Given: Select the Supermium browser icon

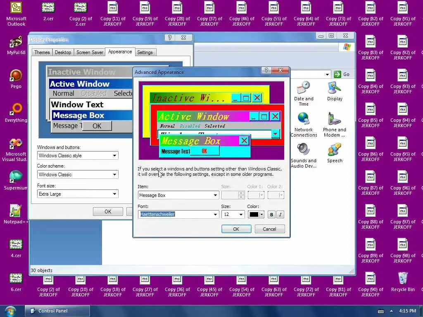Looking at the screenshot, I should [16, 180].
